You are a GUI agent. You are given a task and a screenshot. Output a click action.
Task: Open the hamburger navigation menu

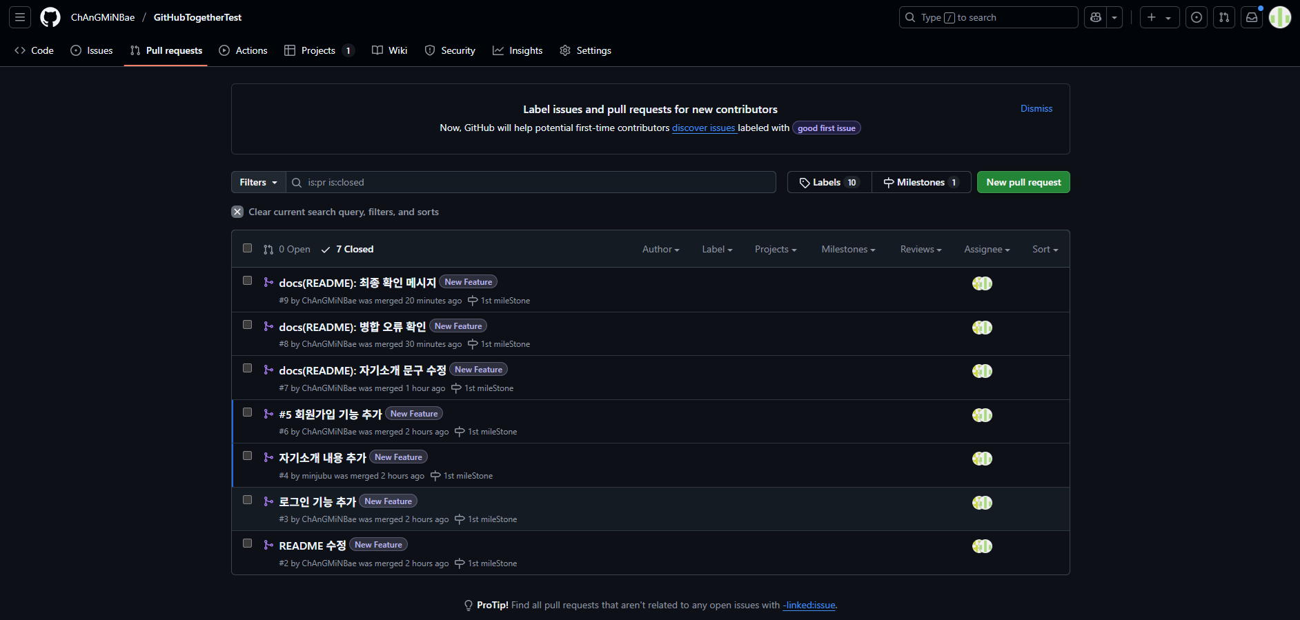20,17
